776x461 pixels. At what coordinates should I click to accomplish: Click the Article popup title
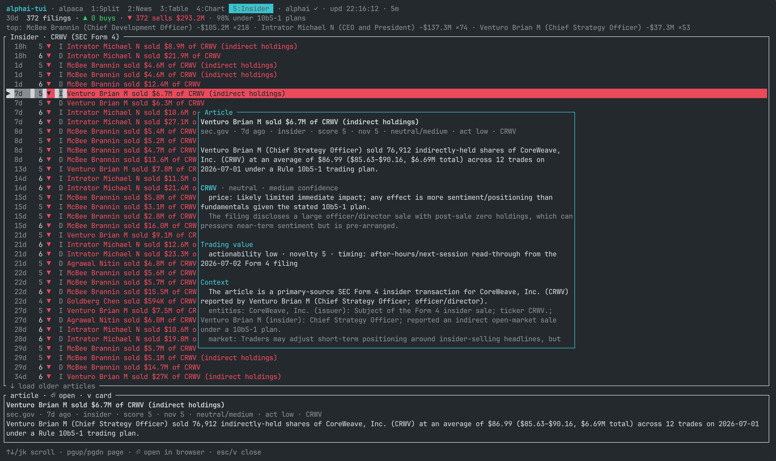[x=219, y=112]
